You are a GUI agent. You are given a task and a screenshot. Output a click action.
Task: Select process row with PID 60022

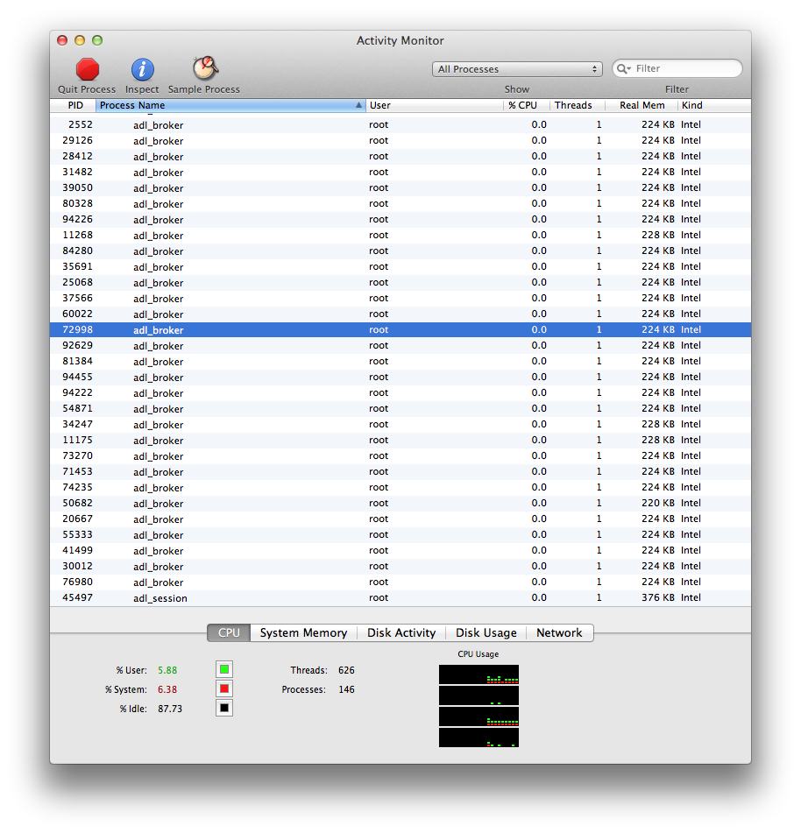point(400,314)
